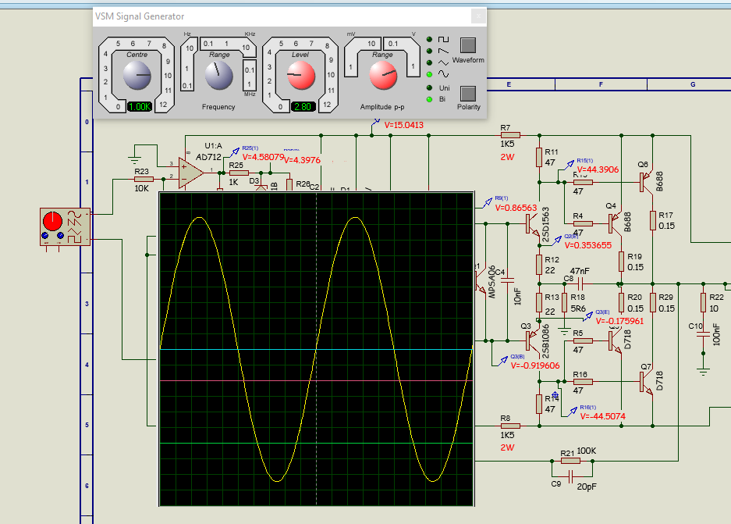731x524 pixels.
Task: Click the sine wave indicator LED
Action: point(429,73)
